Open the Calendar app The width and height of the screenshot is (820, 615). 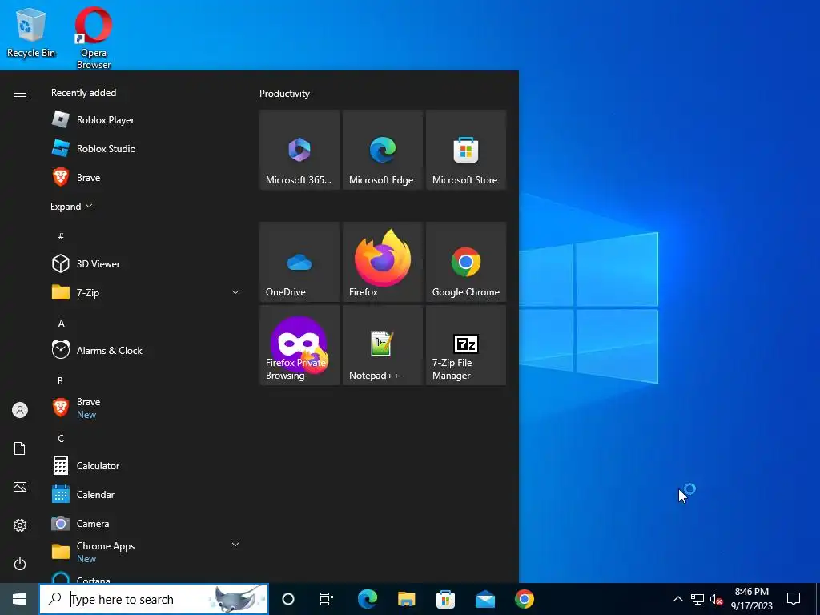(145, 494)
